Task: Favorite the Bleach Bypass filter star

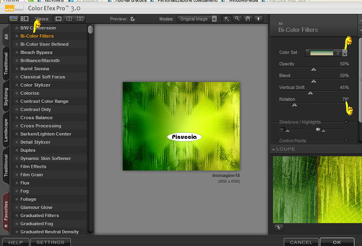Action: [x=16, y=52]
